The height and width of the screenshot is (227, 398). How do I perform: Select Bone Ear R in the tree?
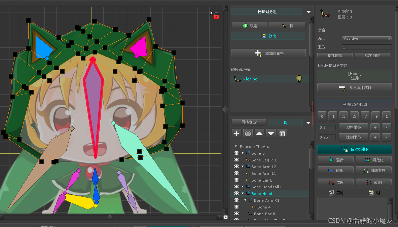click(x=264, y=214)
